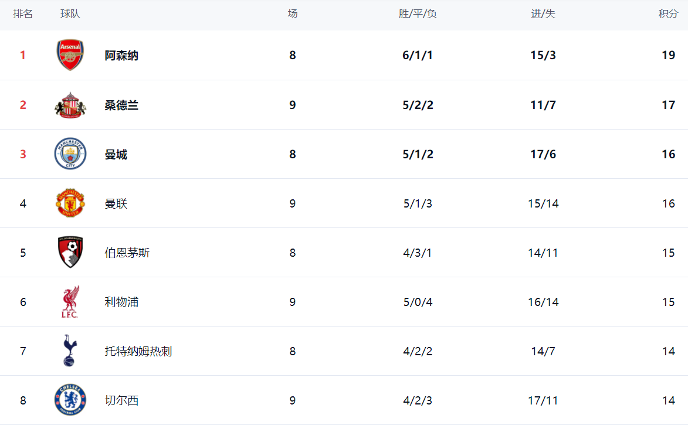The image size is (688, 425).
Task: Click the 曼城 team name
Action: click(x=116, y=154)
